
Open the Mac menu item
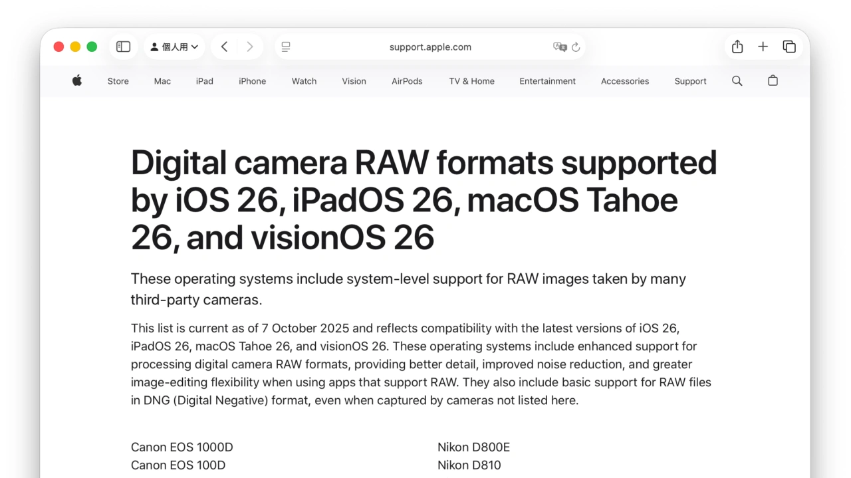click(x=162, y=81)
